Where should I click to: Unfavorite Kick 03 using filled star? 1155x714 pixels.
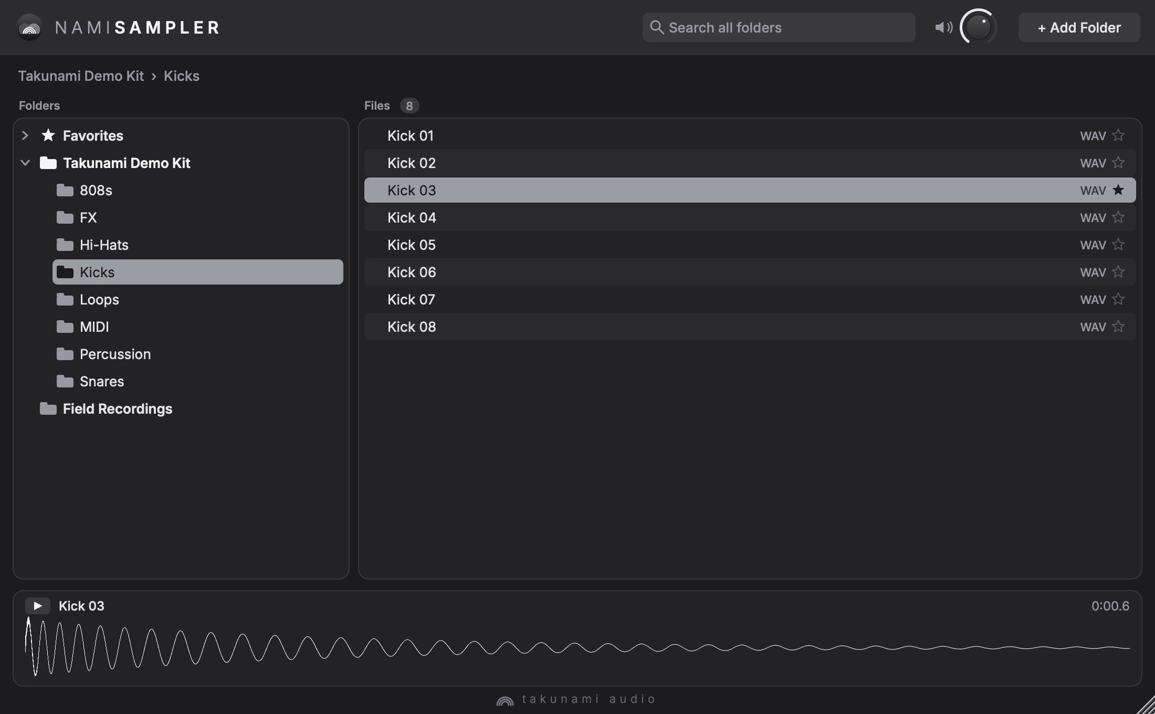[x=1118, y=190]
